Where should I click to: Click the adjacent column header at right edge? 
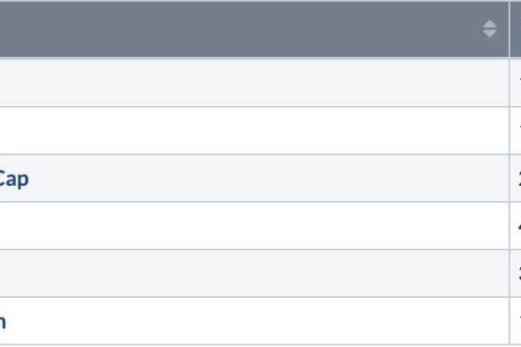516,29
